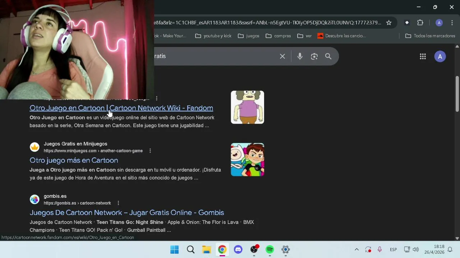The width and height of the screenshot is (460, 258).
Task: Open the Google account avatar
Action: (x=440, y=56)
